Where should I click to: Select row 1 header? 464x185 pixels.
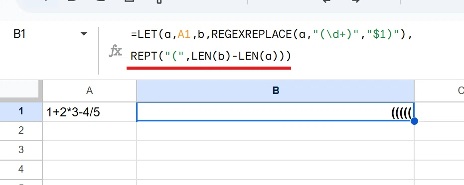(x=21, y=111)
